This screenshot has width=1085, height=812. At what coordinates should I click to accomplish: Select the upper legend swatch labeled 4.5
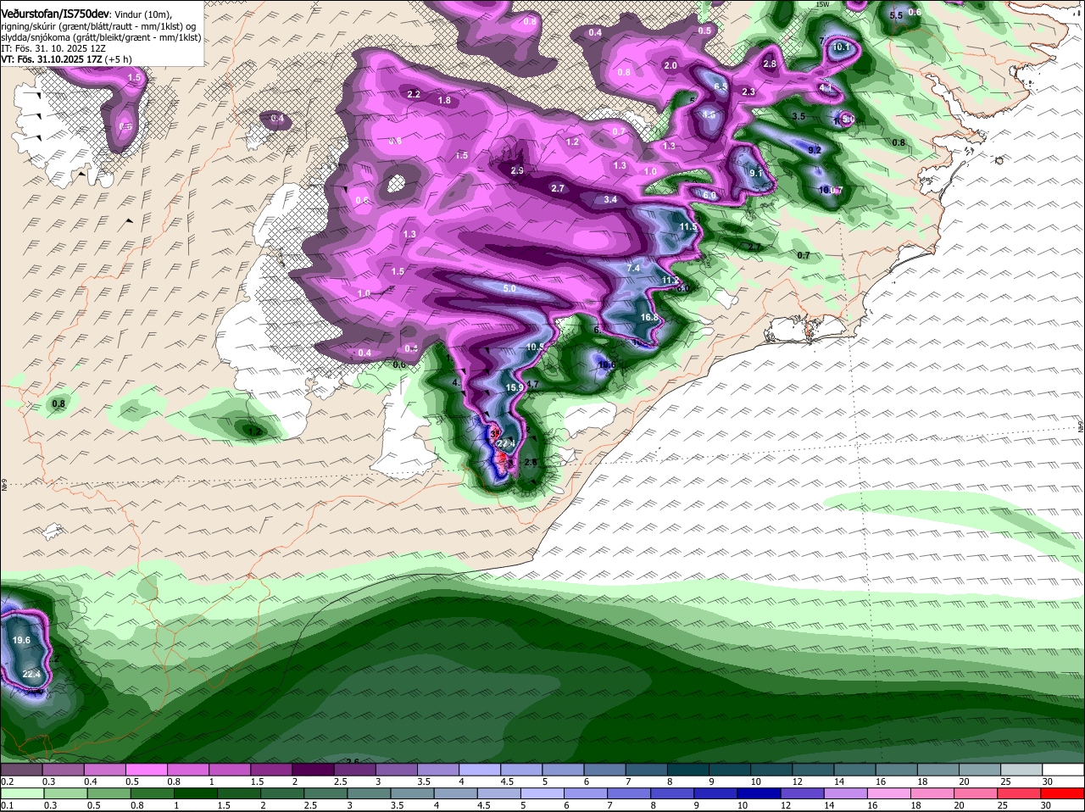pos(521,770)
